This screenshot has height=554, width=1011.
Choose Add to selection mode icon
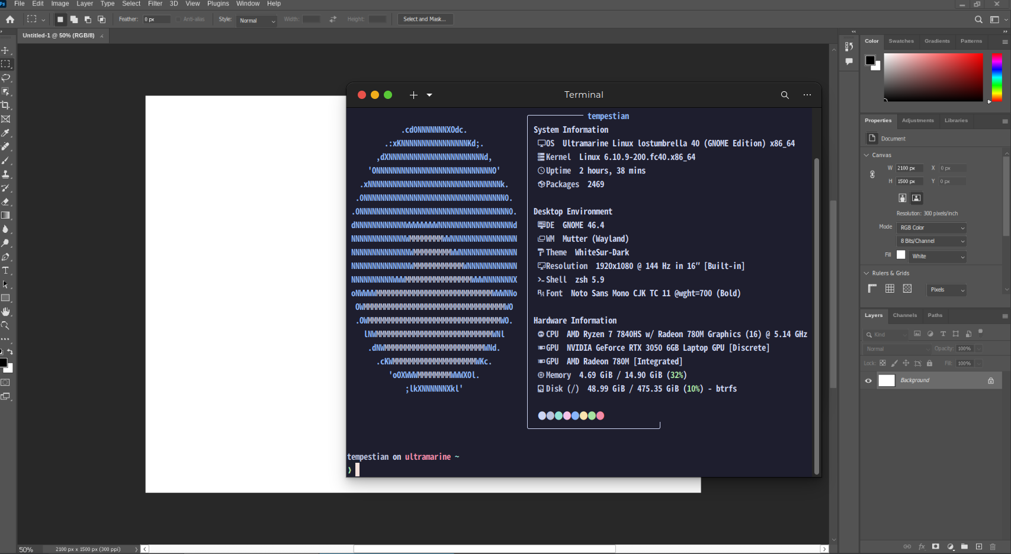74,20
